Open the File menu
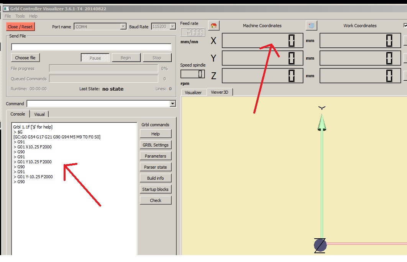407x262 pixels. pyautogui.click(x=8, y=16)
